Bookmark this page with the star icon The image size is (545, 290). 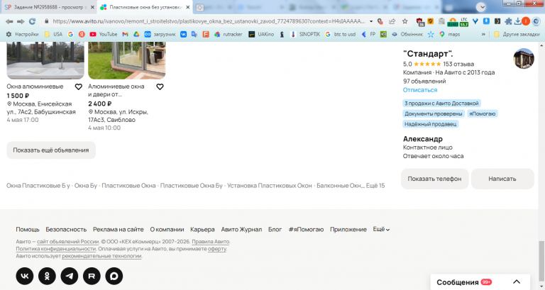(x=404, y=21)
